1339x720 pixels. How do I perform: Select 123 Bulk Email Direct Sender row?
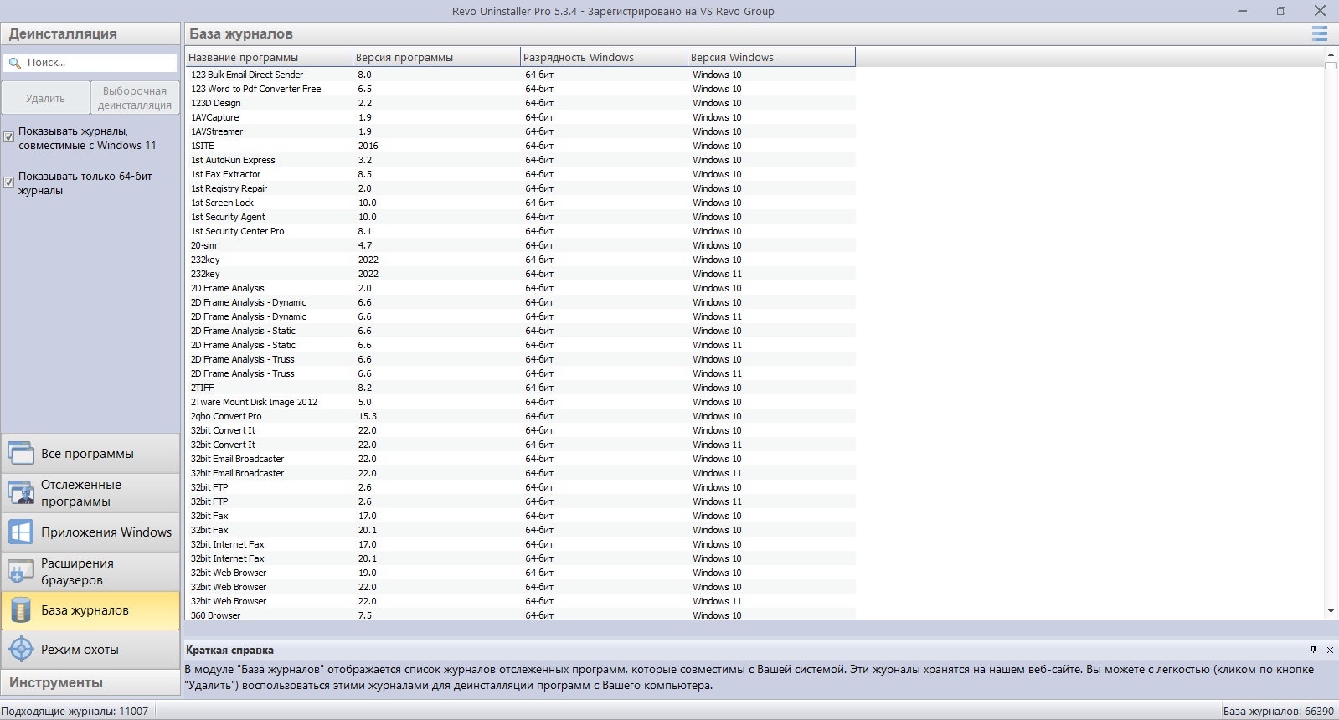tap(520, 75)
